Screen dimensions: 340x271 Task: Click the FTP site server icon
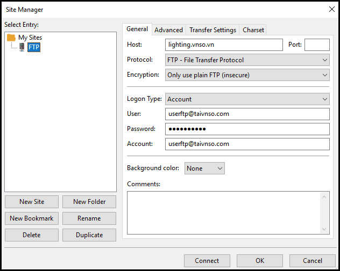point(22,47)
